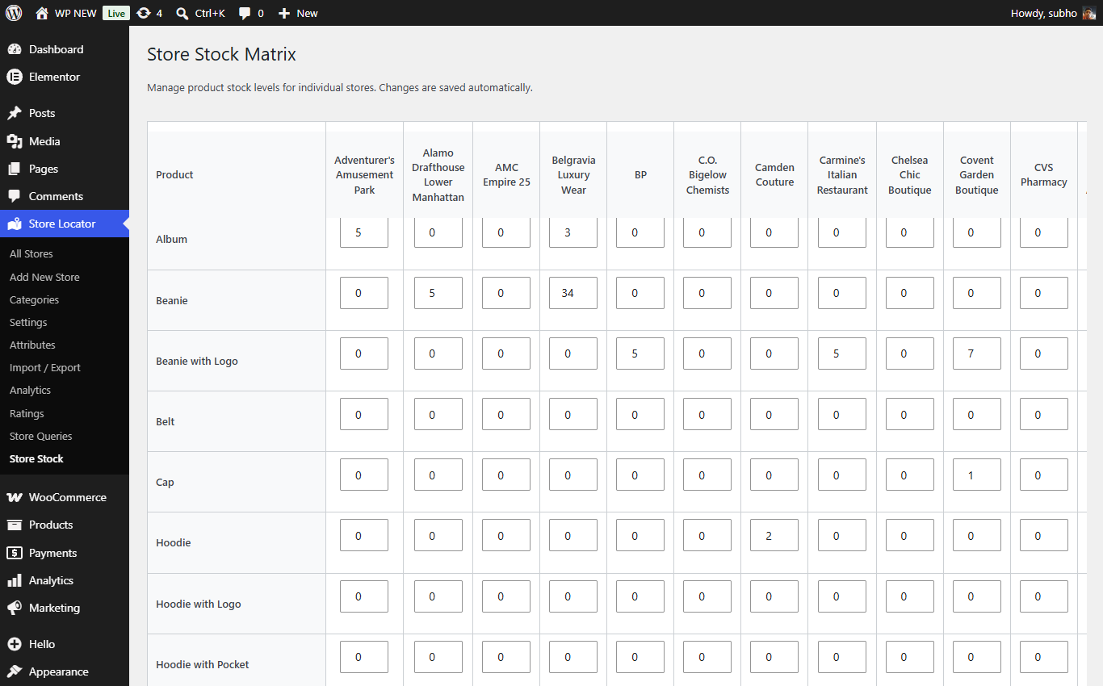Screen dimensions: 1103x686
Task: Click the CVS Pharmacy column header
Action: coord(1044,175)
